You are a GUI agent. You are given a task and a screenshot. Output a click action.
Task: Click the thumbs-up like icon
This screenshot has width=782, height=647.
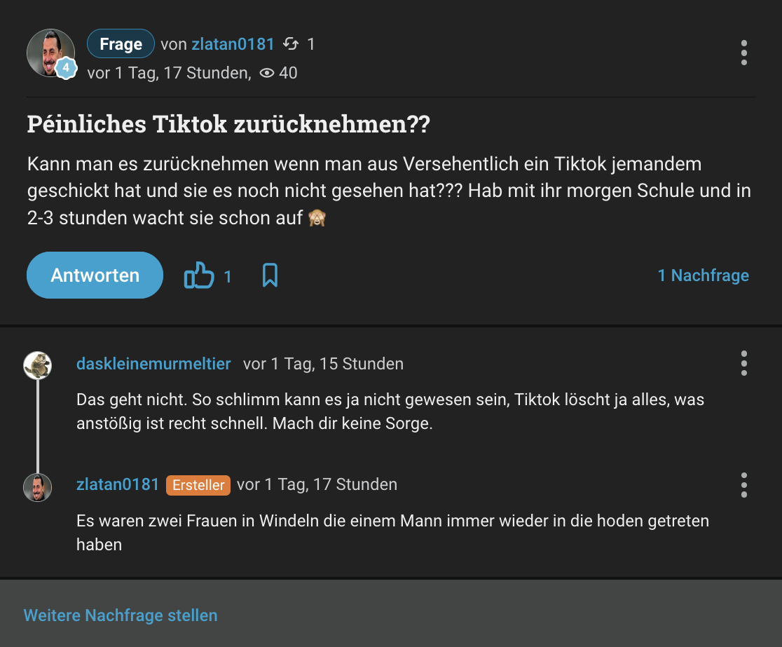pos(200,275)
